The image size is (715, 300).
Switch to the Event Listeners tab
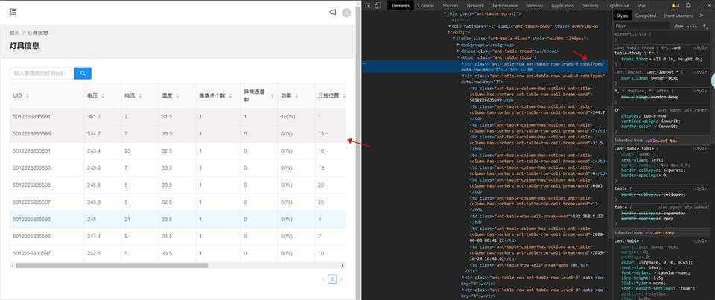click(x=678, y=16)
